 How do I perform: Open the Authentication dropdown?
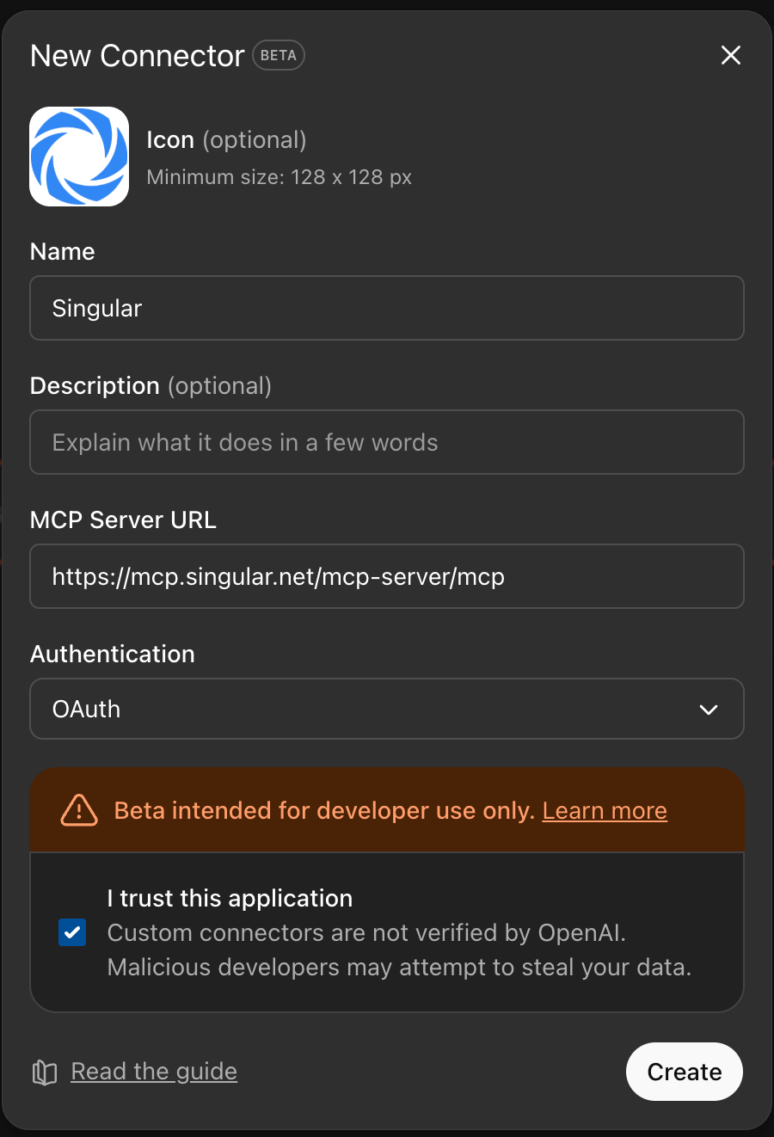pos(387,709)
